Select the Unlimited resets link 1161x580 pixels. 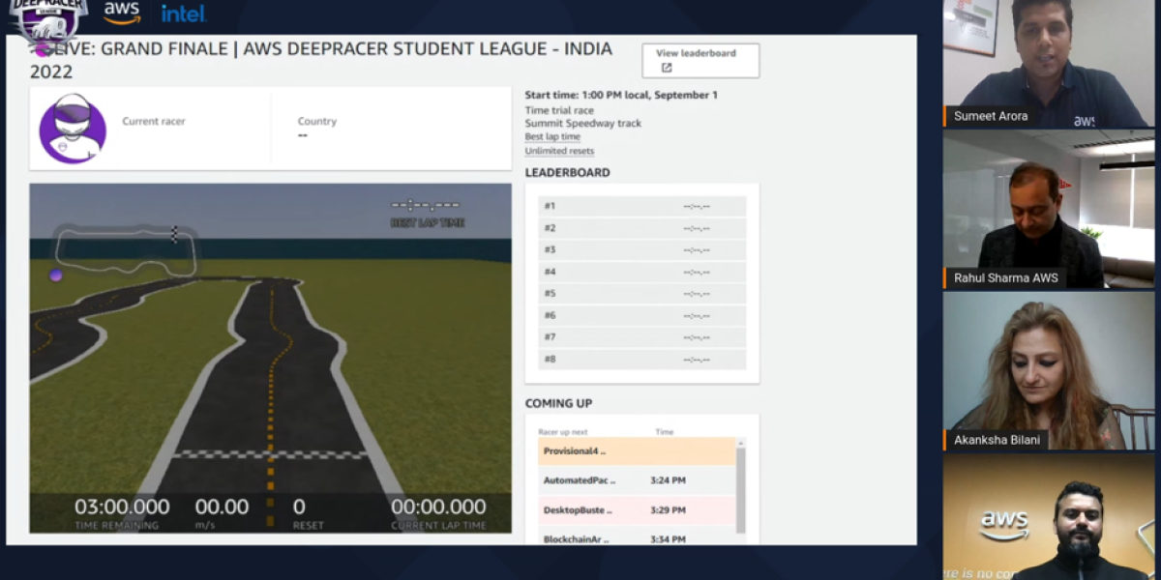point(559,151)
